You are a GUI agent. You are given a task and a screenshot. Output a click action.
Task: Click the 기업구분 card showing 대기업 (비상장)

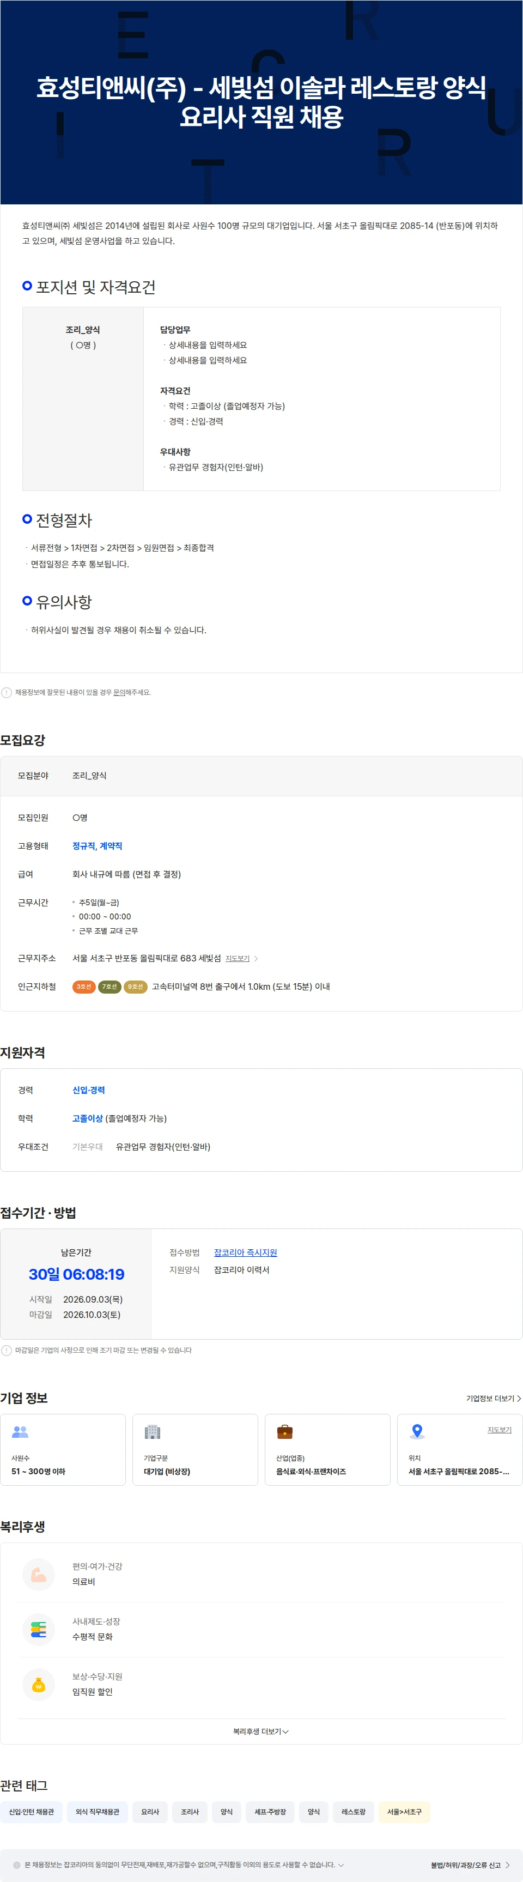click(195, 1449)
